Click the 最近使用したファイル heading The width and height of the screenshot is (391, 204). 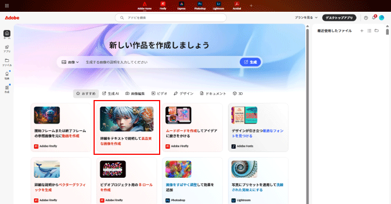334,31
